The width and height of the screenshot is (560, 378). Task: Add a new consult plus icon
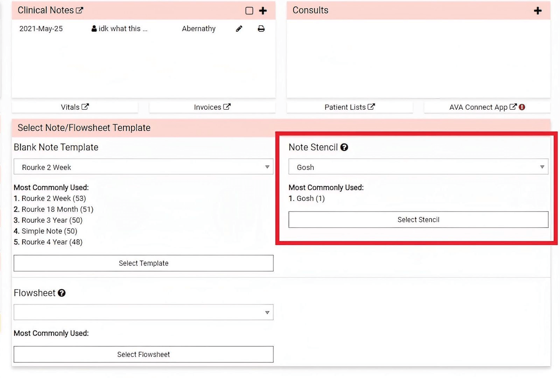[538, 11]
